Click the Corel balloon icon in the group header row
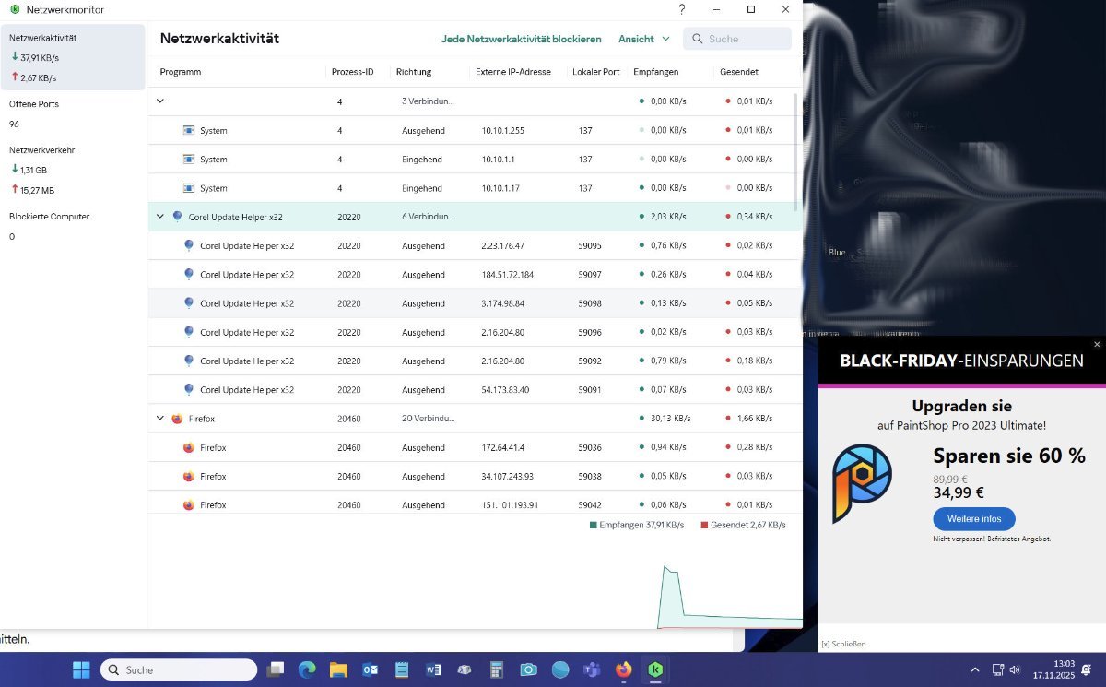 (177, 217)
